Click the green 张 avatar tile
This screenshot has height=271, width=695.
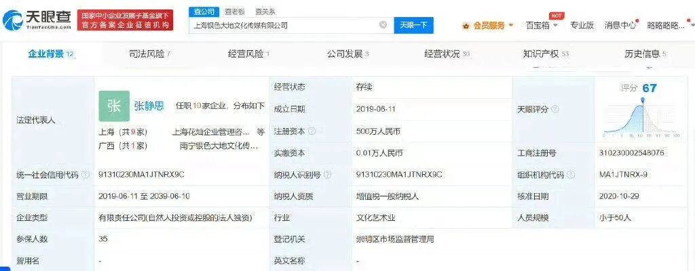coord(114,106)
